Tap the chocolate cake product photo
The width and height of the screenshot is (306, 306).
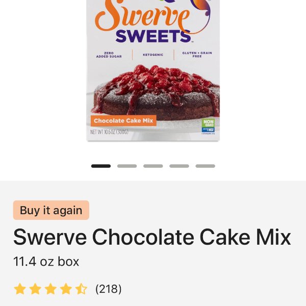[x=156, y=92]
